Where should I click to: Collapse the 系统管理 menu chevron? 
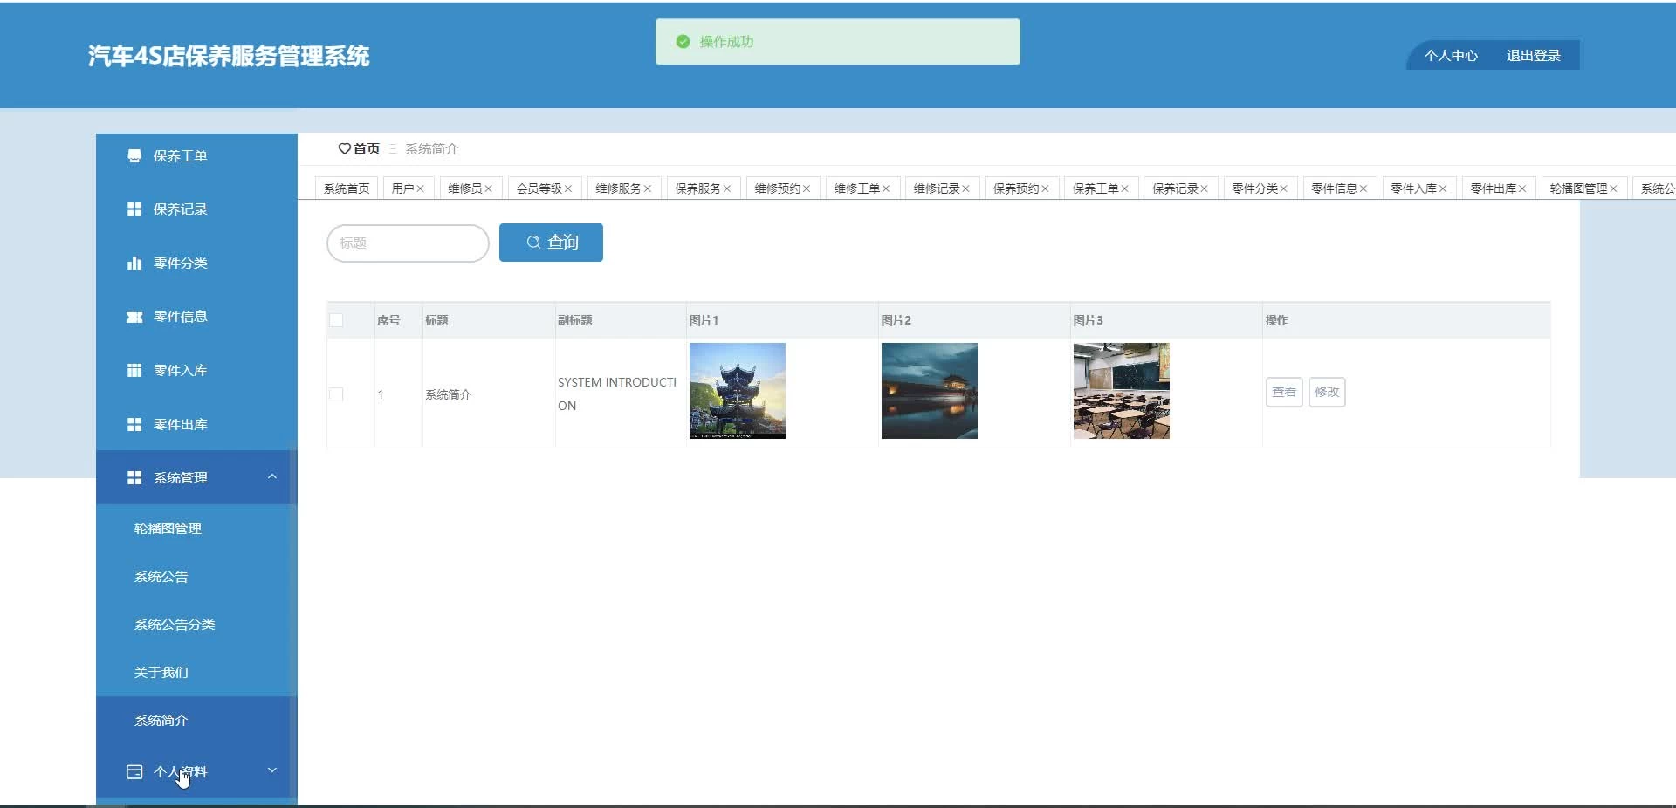pyautogui.click(x=272, y=476)
